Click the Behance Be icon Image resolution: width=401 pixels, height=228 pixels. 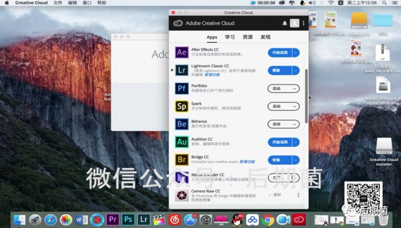[182, 124]
